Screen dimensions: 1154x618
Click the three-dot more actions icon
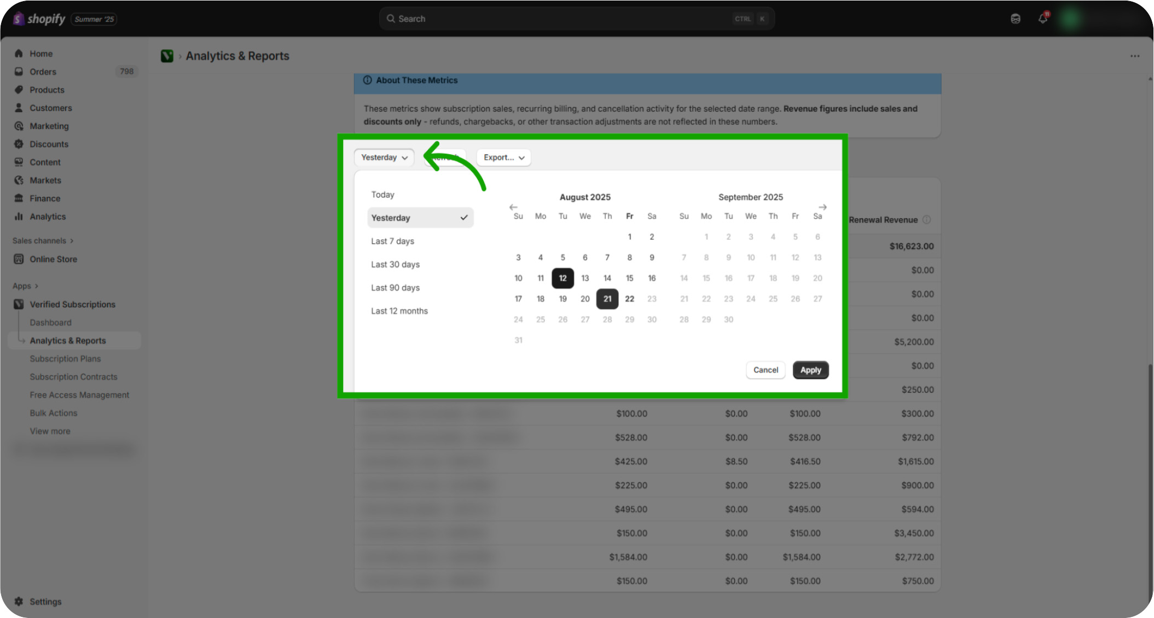pos(1135,56)
